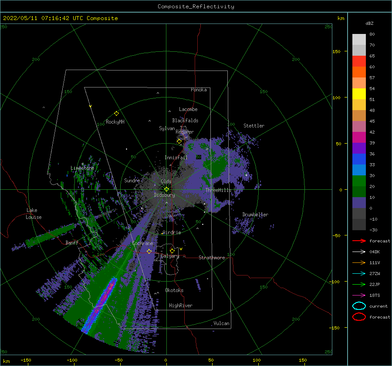
Task: Click the yellow diamond marker above RockyMH
Action: point(116,114)
